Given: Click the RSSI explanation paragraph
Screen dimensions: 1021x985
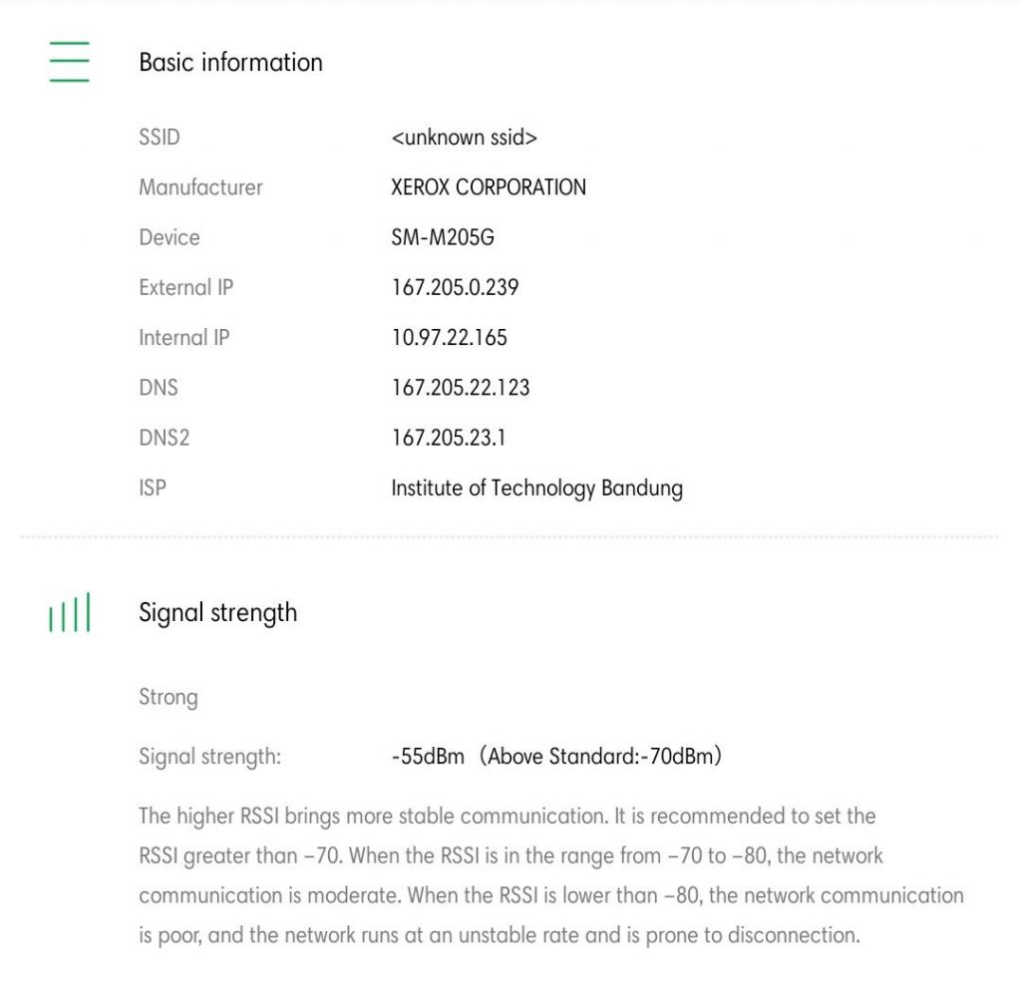Looking at the screenshot, I should [x=550, y=875].
